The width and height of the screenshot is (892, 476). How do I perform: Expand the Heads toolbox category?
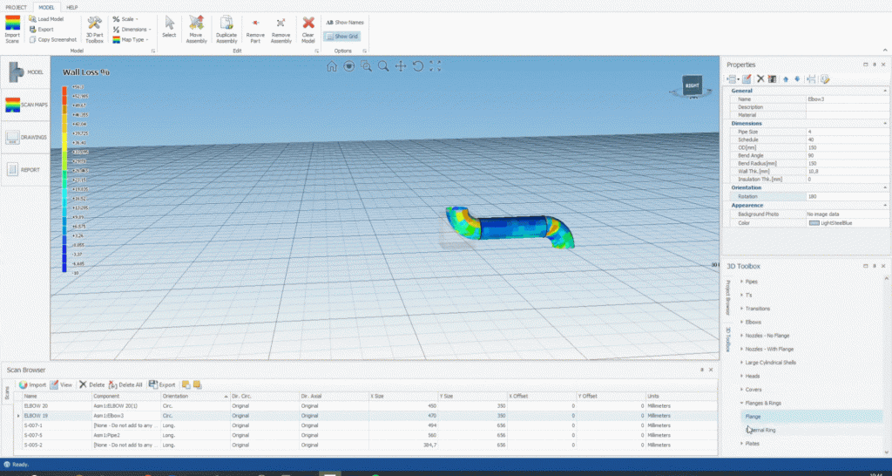[742, 377]
